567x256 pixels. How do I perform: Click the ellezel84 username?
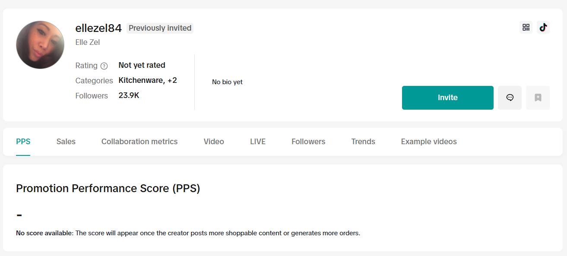(x=98, y=28)
